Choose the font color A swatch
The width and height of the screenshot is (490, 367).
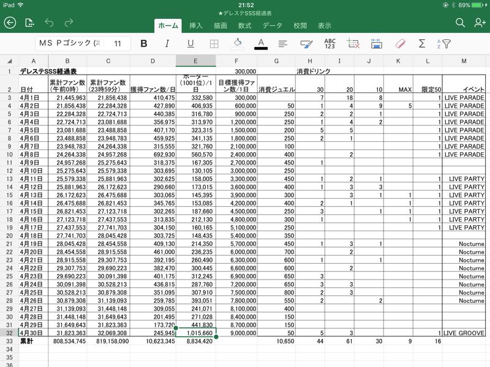pos(261,43)
